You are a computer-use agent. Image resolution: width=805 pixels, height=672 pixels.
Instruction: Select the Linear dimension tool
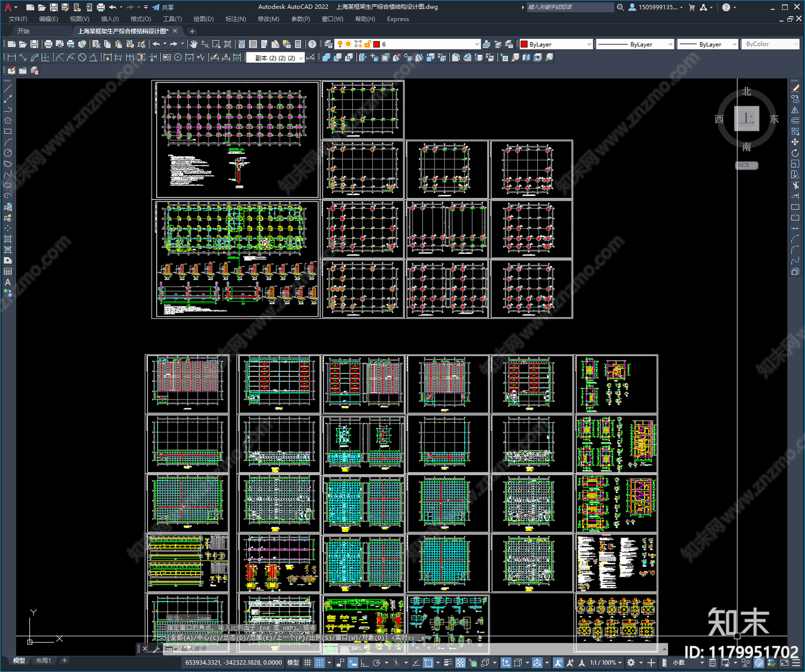coord(11,57)
